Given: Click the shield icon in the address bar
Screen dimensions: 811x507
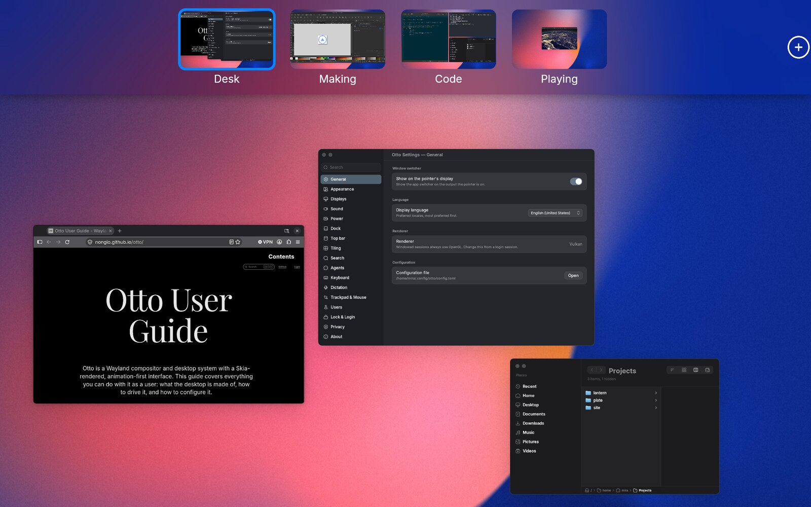Looking at the screenshot, I should click(90, 242).
